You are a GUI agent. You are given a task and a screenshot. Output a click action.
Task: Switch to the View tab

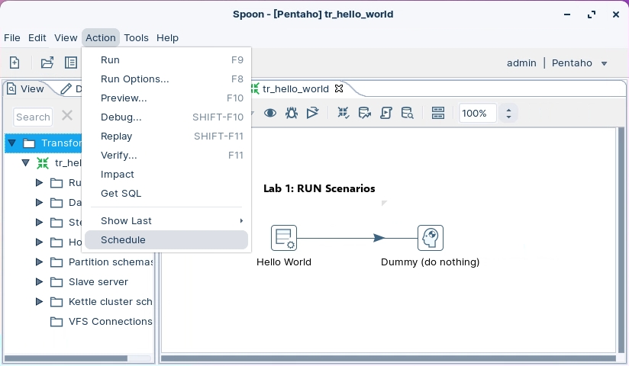27,88
